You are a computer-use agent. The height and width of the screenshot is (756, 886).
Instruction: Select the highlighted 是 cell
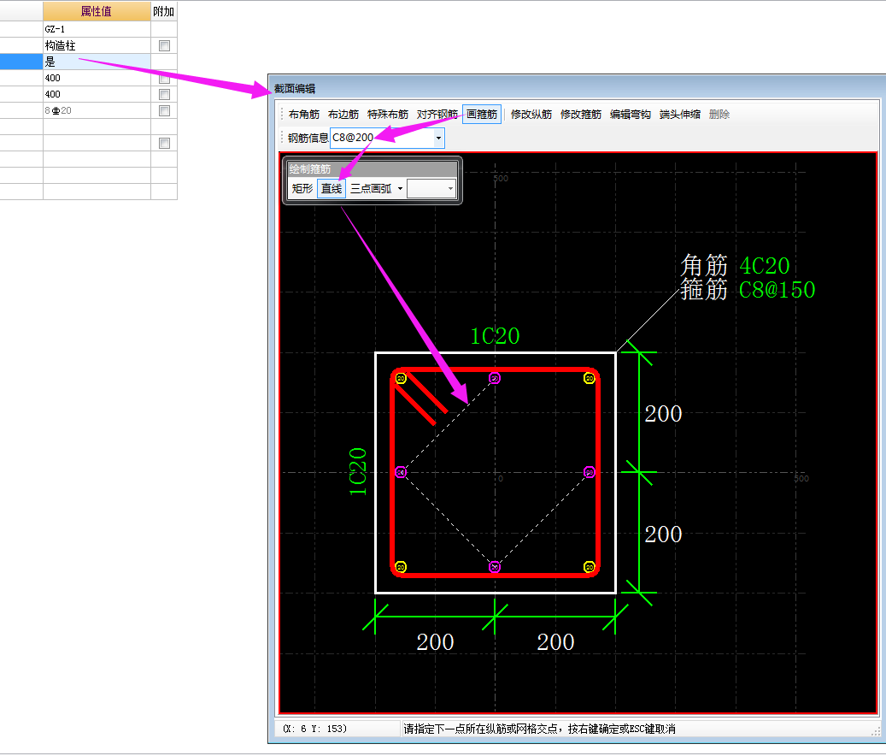point(97,62)
